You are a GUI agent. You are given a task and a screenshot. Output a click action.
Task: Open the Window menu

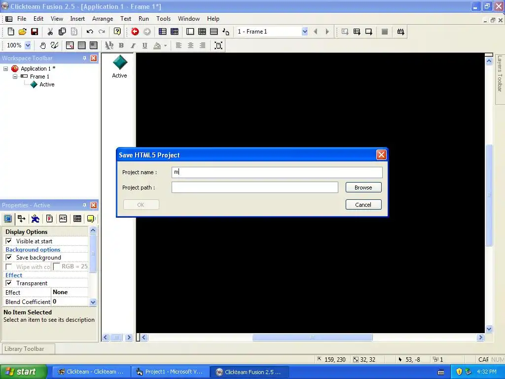[189, 19]
